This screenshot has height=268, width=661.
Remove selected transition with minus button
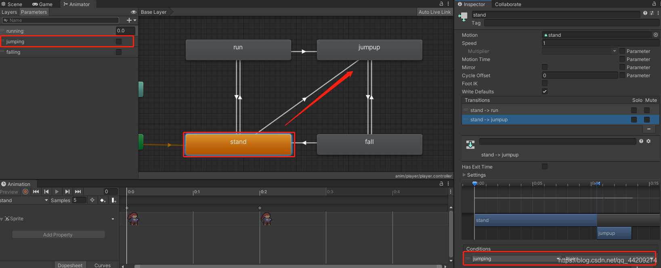[649, 129]
